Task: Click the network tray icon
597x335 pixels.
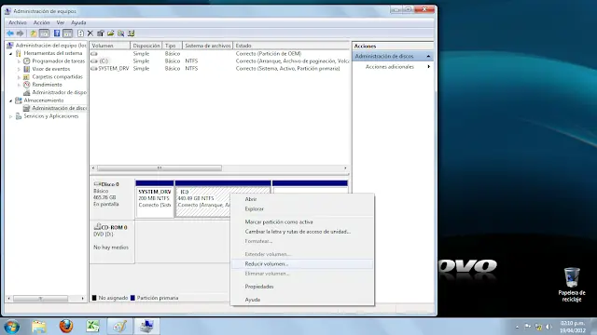Action: [538, 327]
